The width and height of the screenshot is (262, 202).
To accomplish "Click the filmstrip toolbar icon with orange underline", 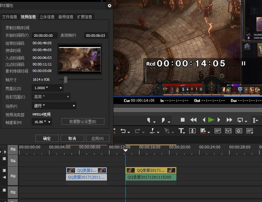I will pyautogui.click(x=203, y=131).
